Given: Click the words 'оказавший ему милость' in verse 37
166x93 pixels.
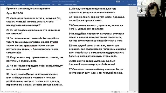Looking at the screenshot, I should coord(100,69).
